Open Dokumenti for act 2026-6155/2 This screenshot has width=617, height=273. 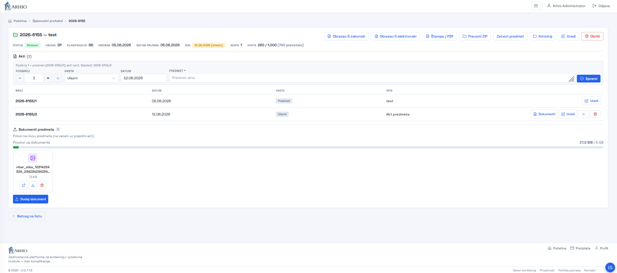point(544,114)
